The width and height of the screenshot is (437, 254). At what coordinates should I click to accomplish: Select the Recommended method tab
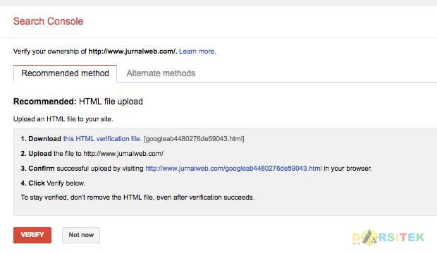point(66,73)
